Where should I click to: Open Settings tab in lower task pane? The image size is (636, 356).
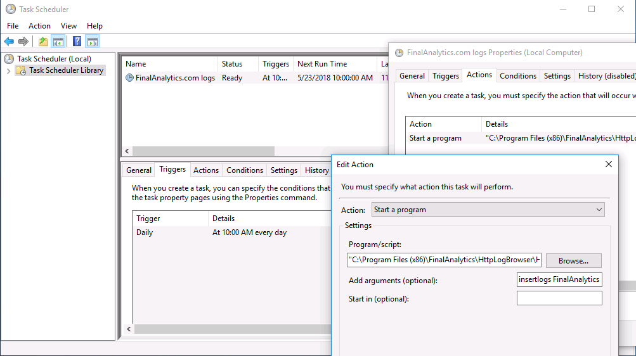pyautogui.click(x=284, y=170)
